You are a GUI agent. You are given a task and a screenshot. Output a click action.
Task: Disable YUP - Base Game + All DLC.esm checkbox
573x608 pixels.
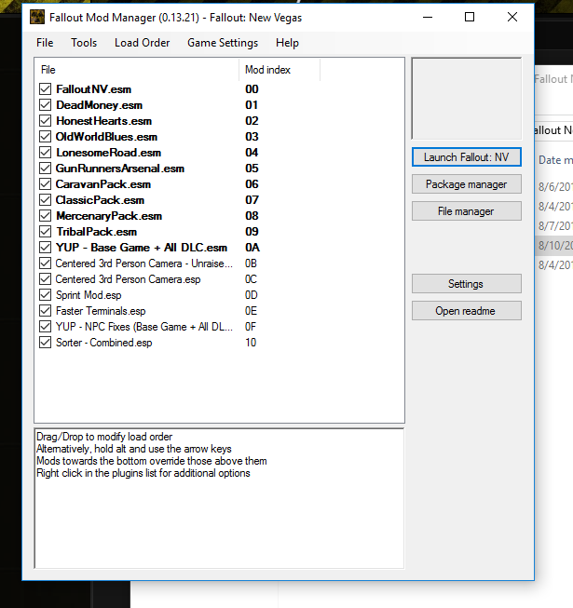tap(45, 248)
